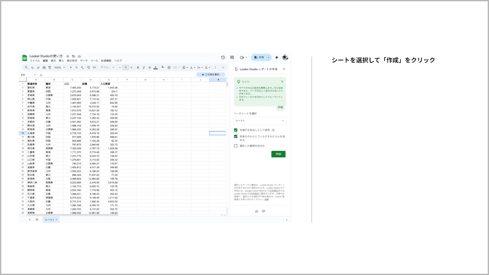The height and width of the screenshot is (275, 489).
Task: Click the video meeting camera icon
Action: (x=242, y=57)
